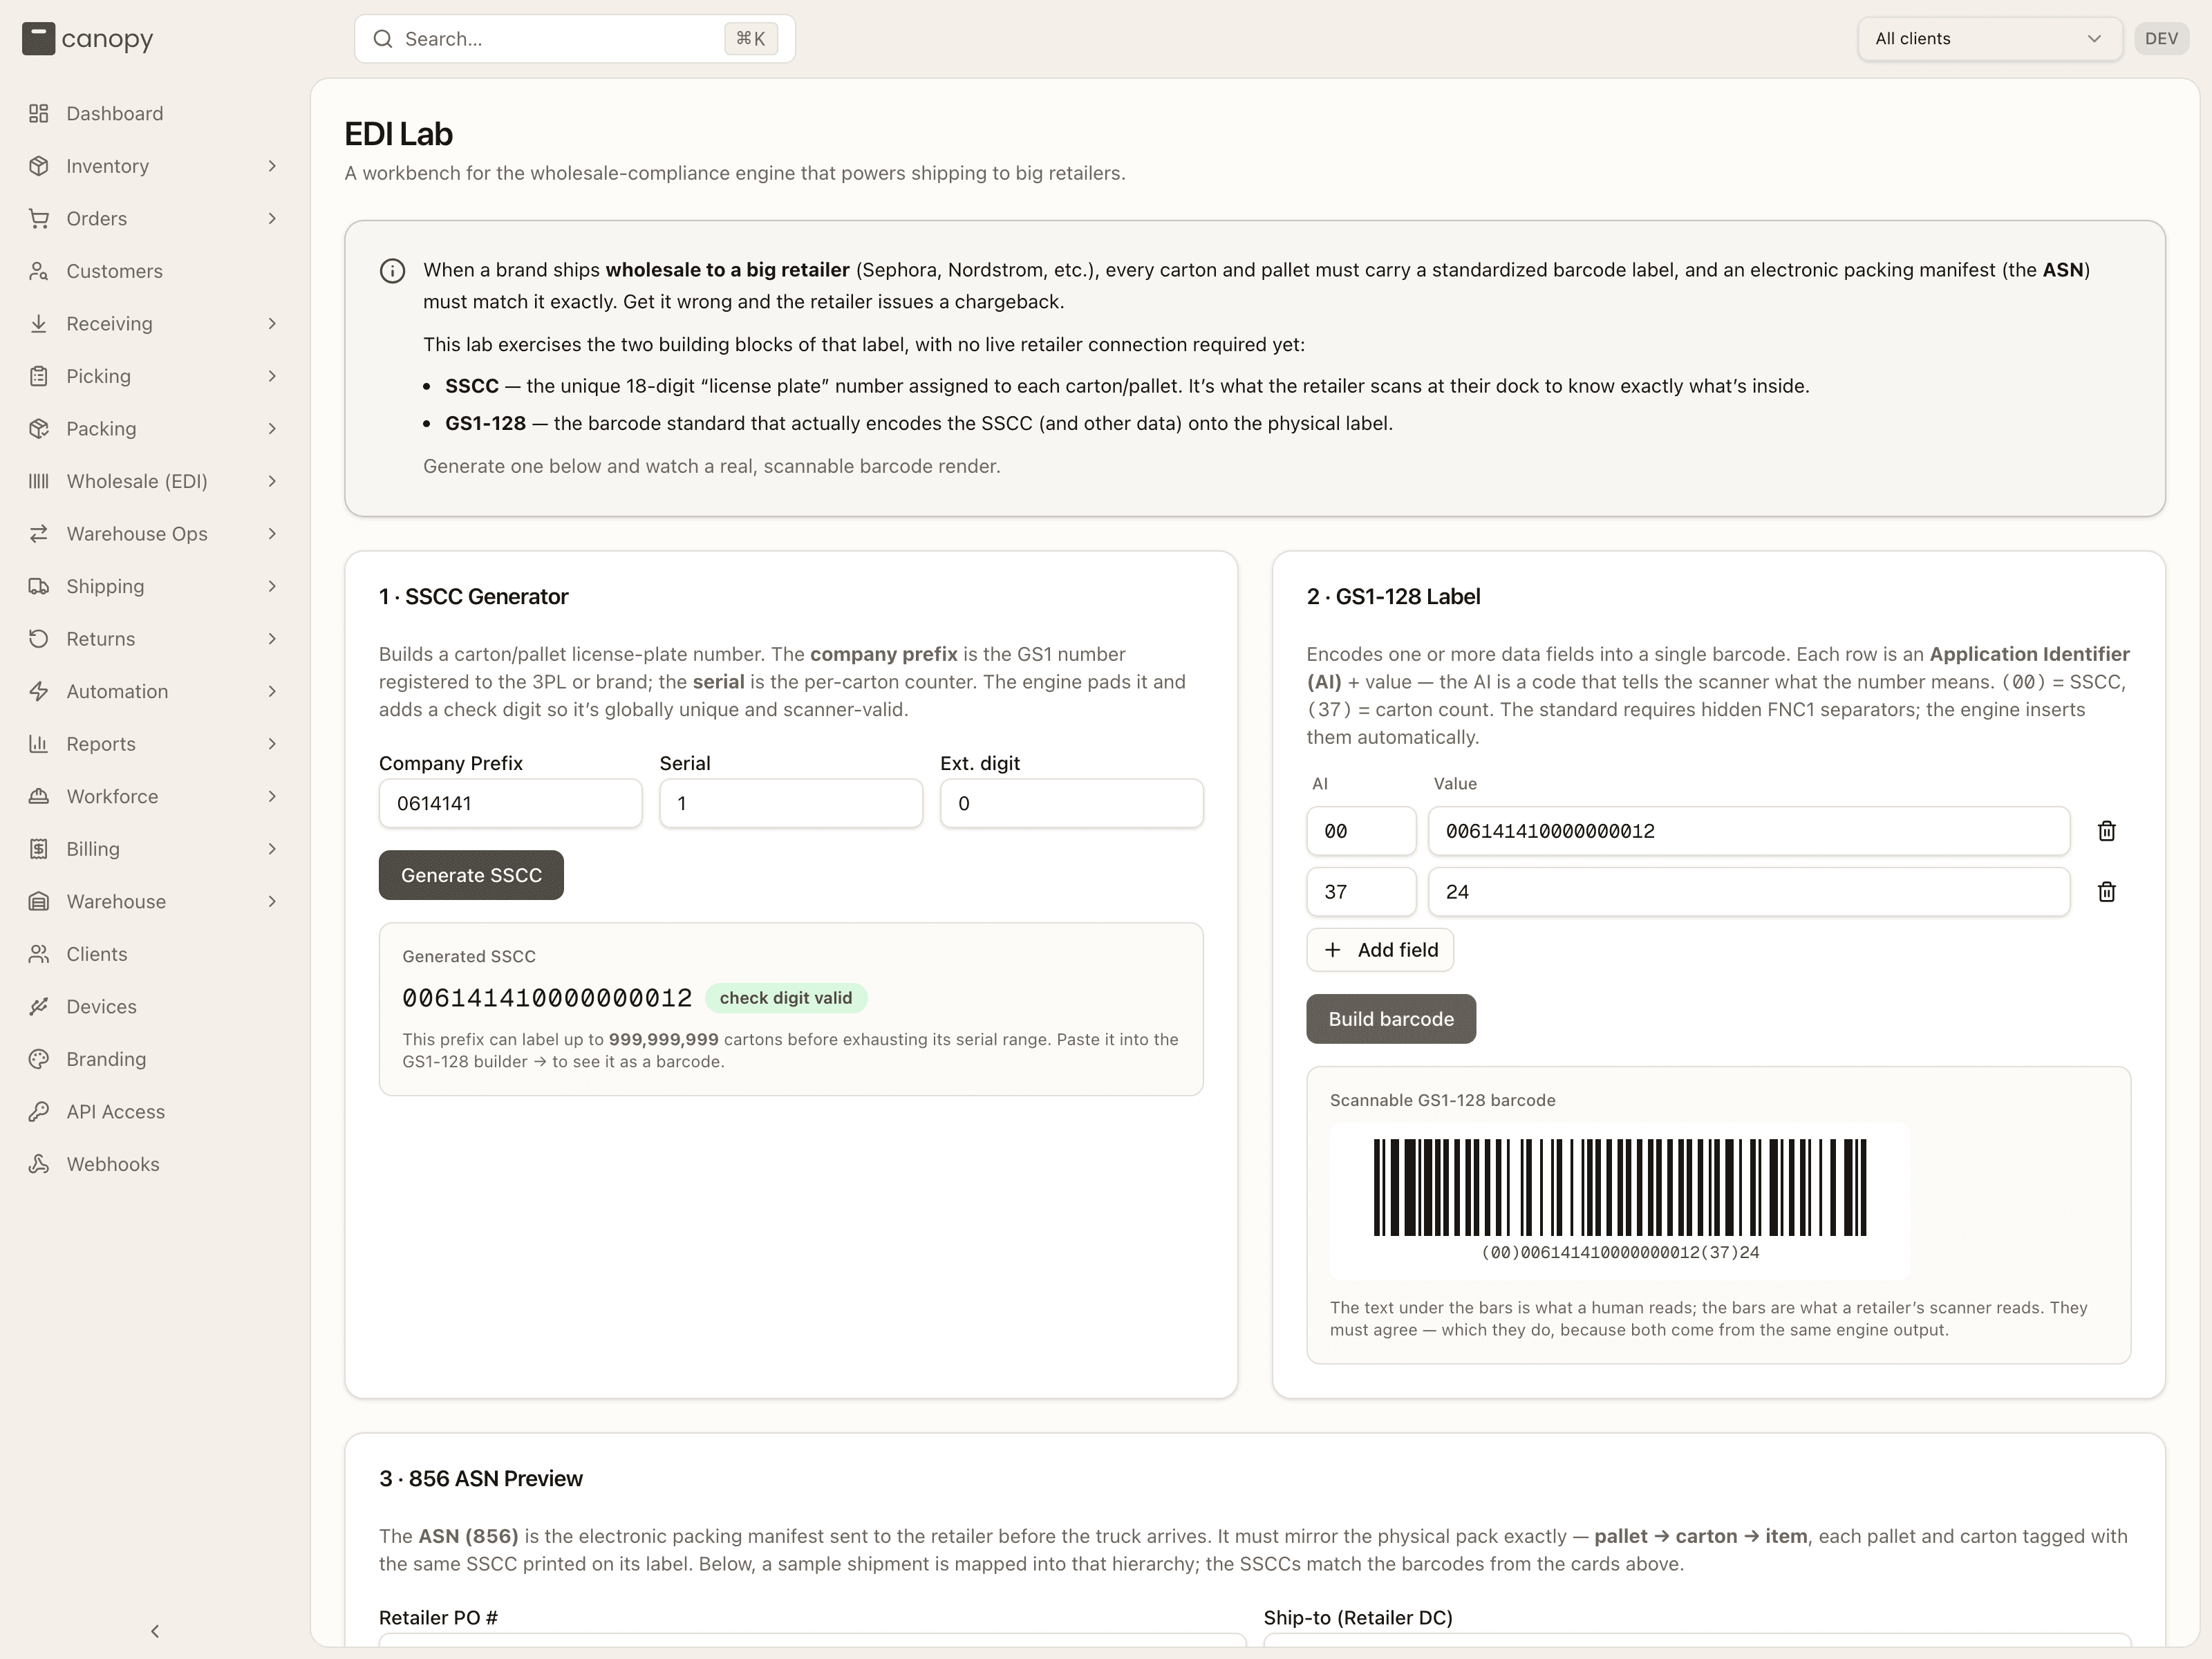Click the "check digit valid" badge

[x=786, y=998]
